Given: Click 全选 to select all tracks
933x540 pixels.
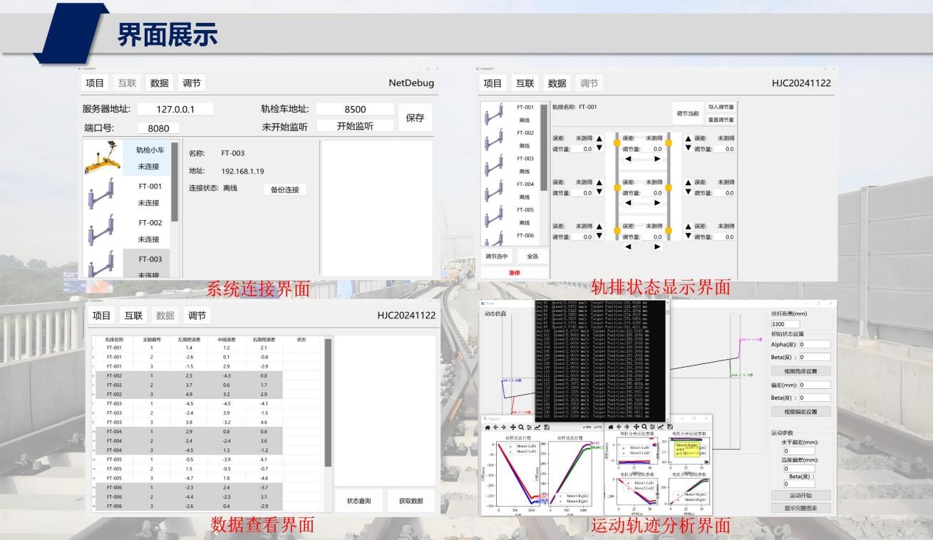Looking at the screenshot, I should 532,256.
